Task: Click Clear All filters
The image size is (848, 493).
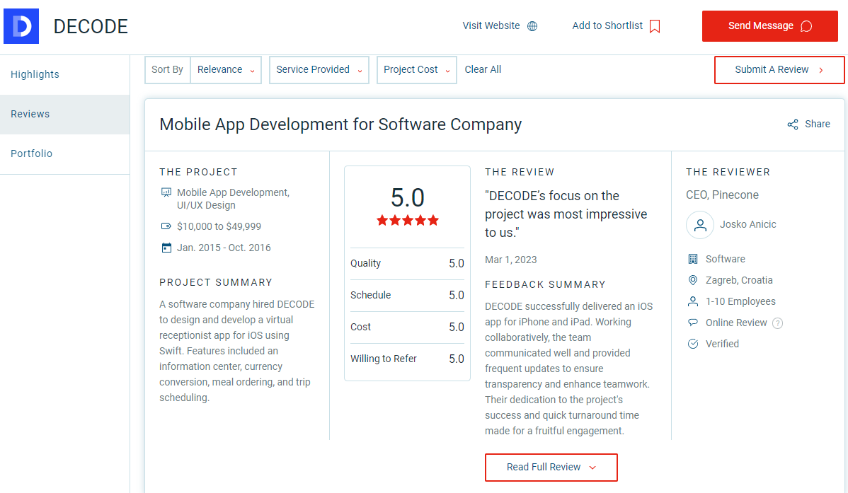Action: tap(483, 70)
